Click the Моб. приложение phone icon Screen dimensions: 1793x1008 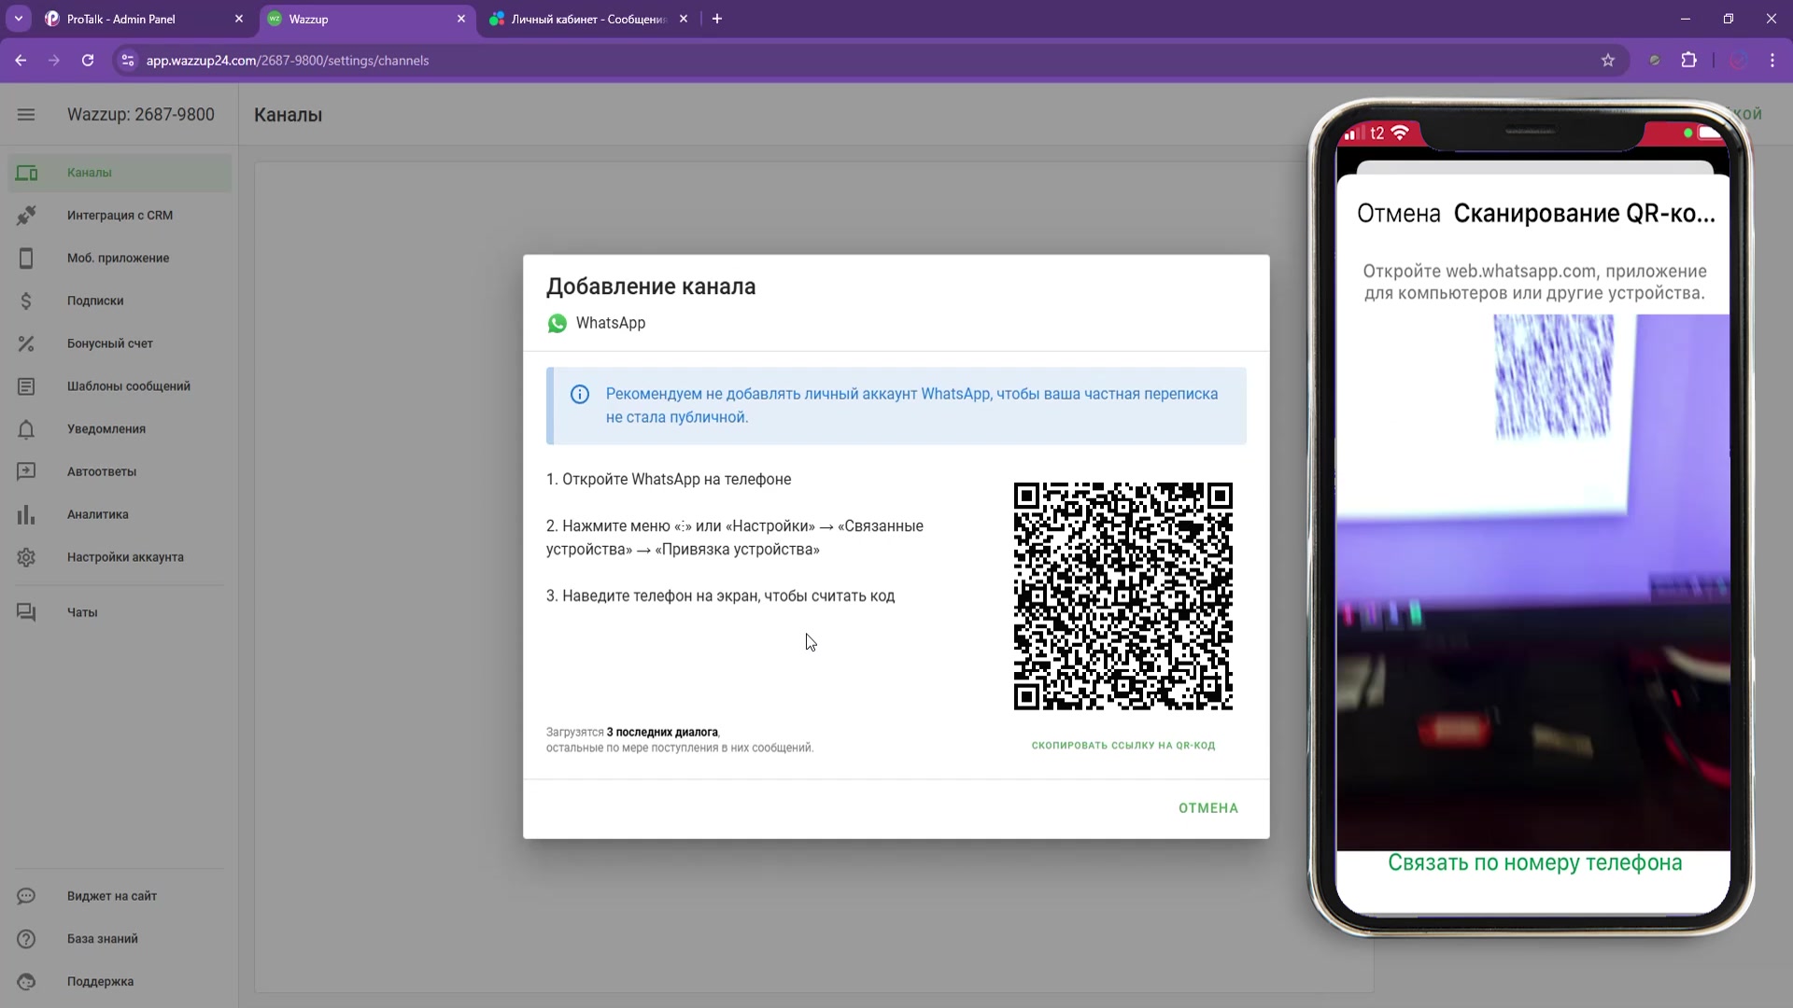point(26,259)
